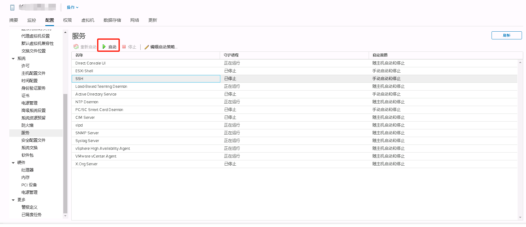Select the Direct Console UI service row
Image resolution: width=526 pixels, height=227 pixels.
click(294, 63)
